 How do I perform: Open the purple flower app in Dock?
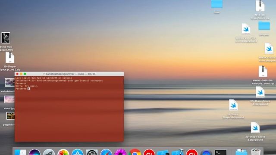pyautogui.click(x=120, y=152)
